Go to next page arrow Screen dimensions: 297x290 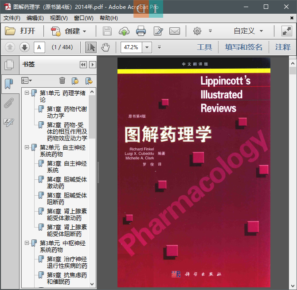pos(25,47)
